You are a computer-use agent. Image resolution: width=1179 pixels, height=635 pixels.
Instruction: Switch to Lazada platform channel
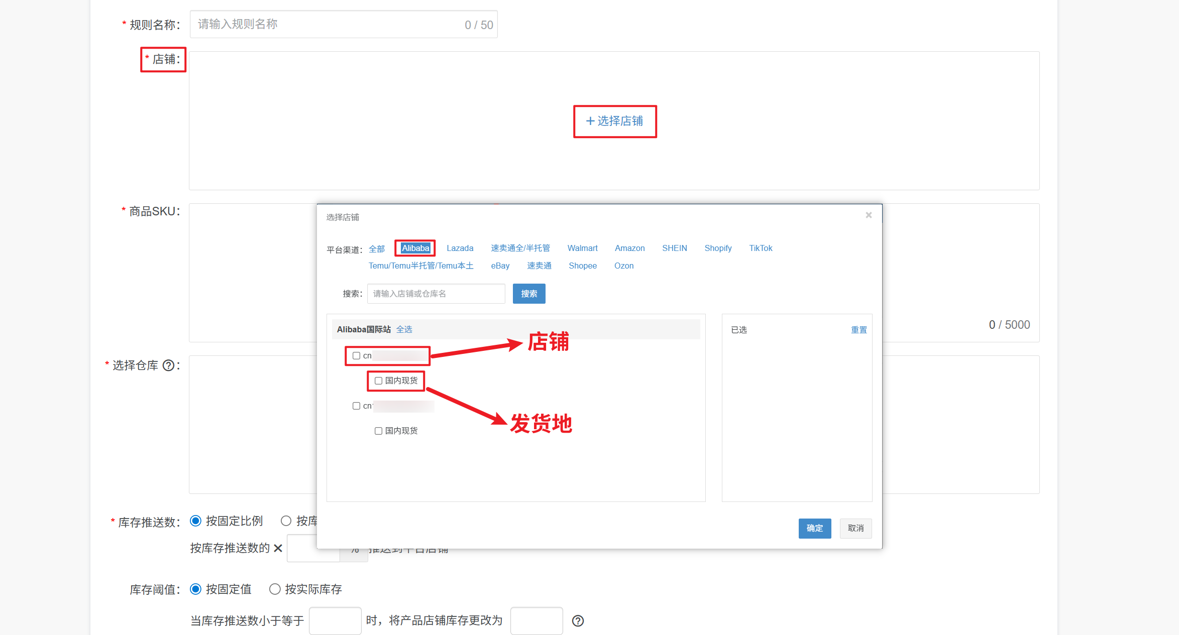(x=460, y=248)
